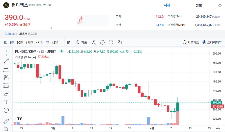
Task: Open chart settings gear in toolbar
Action: pyautogui.click(x=102, y=42)
